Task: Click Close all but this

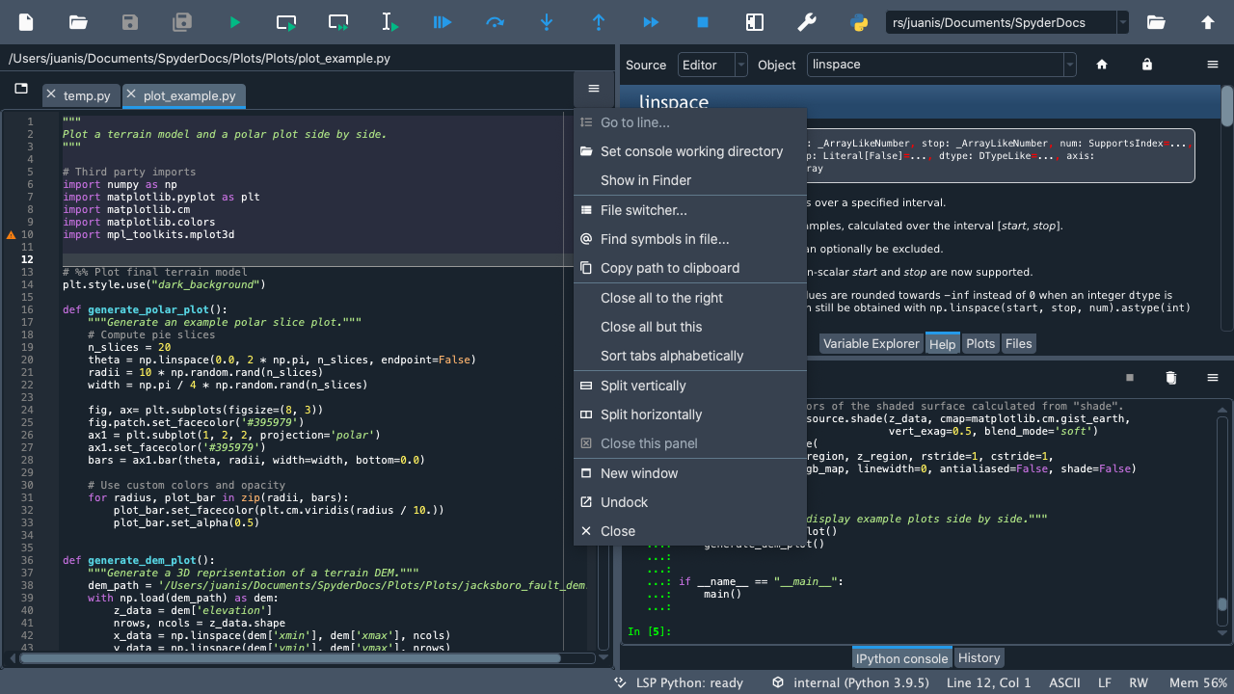Action: [651, 327]
